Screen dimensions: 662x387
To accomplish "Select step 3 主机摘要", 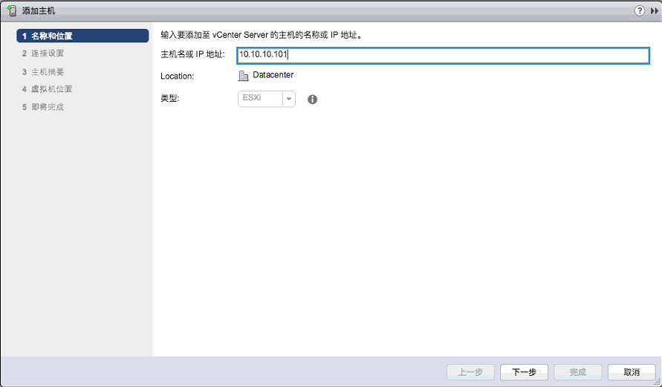I will coord(43,72).
